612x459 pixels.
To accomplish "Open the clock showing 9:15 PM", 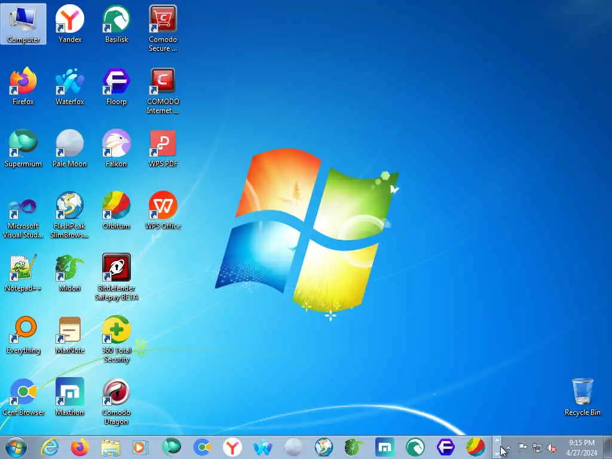I will click(x=582, y=448).
